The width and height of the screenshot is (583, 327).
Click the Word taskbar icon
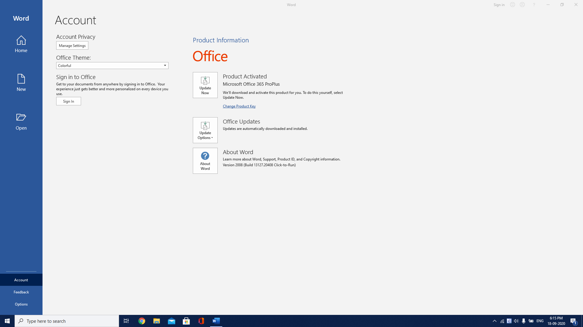point(216,321)
